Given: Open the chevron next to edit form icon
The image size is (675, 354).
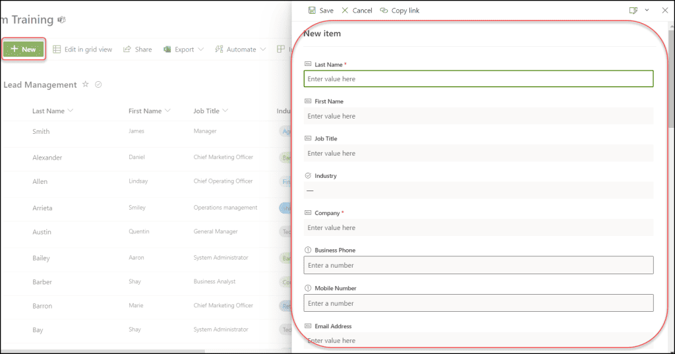Looking at the screenshot, I should pyautogui.click(x=647, y=10).
